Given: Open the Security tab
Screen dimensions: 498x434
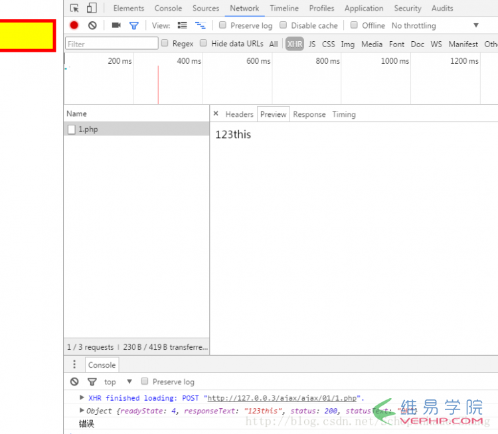Looking at the screenshot, I should point(408,8).
